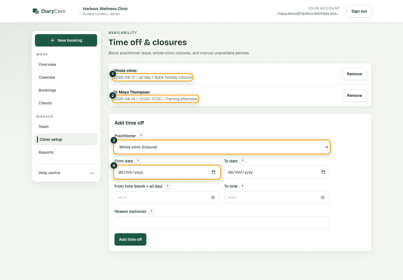Click the 'Time off & closures' heading
This screenshot has height=280, width=403.
(148, 42)
